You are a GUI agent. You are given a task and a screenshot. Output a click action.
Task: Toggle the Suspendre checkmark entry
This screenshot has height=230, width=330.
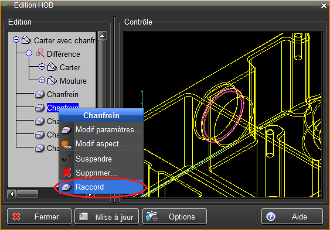pos(101,159)
